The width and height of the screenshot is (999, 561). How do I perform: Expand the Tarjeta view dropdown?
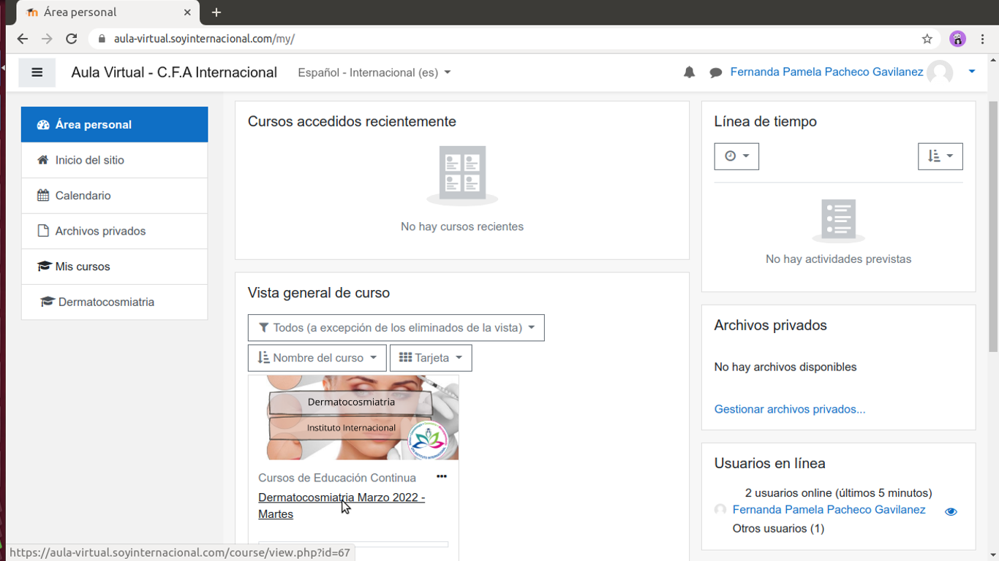click(431, 358)
